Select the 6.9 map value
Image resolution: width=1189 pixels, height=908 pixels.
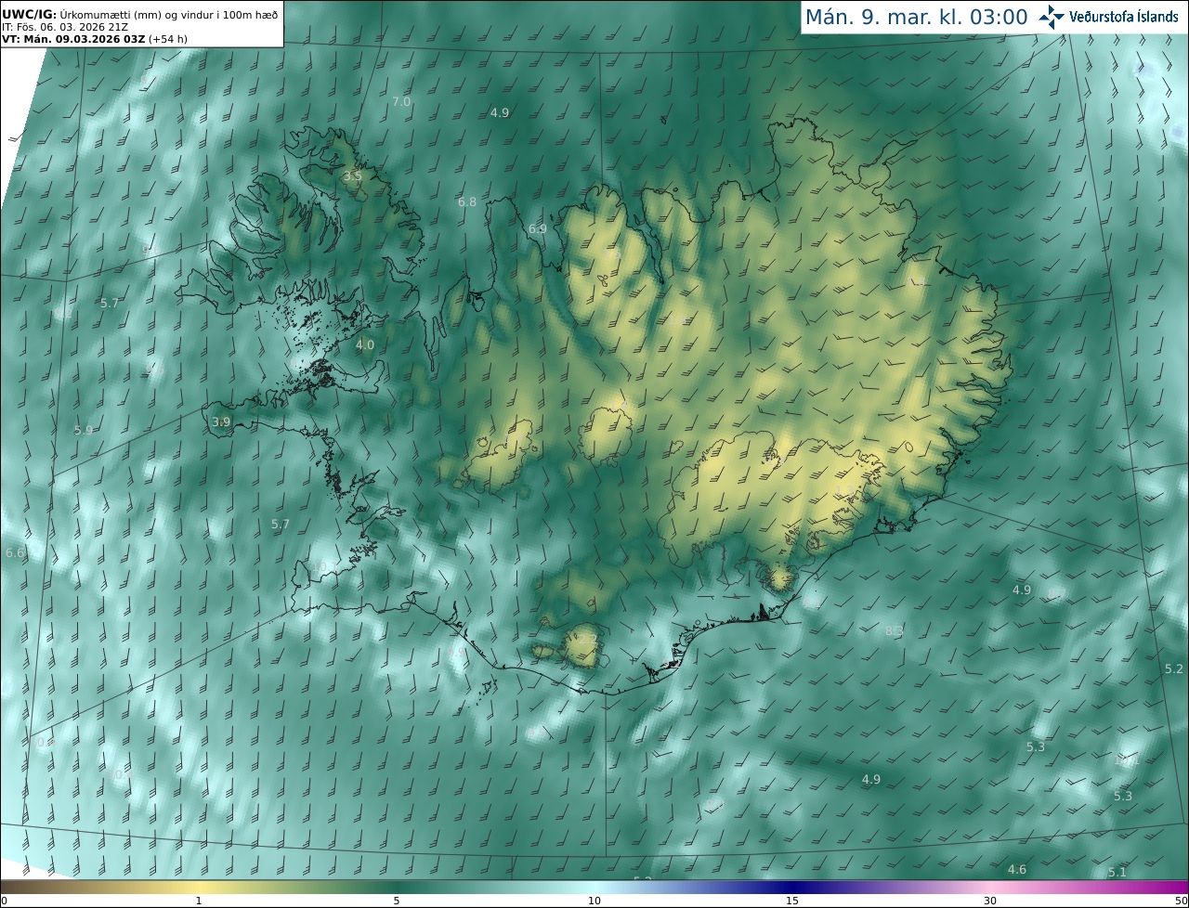tap(538, 228)
